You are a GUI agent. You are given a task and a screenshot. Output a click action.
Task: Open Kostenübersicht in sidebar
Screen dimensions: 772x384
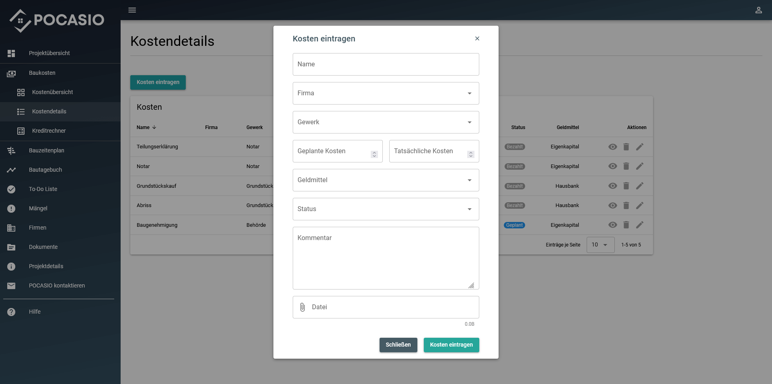60,92
